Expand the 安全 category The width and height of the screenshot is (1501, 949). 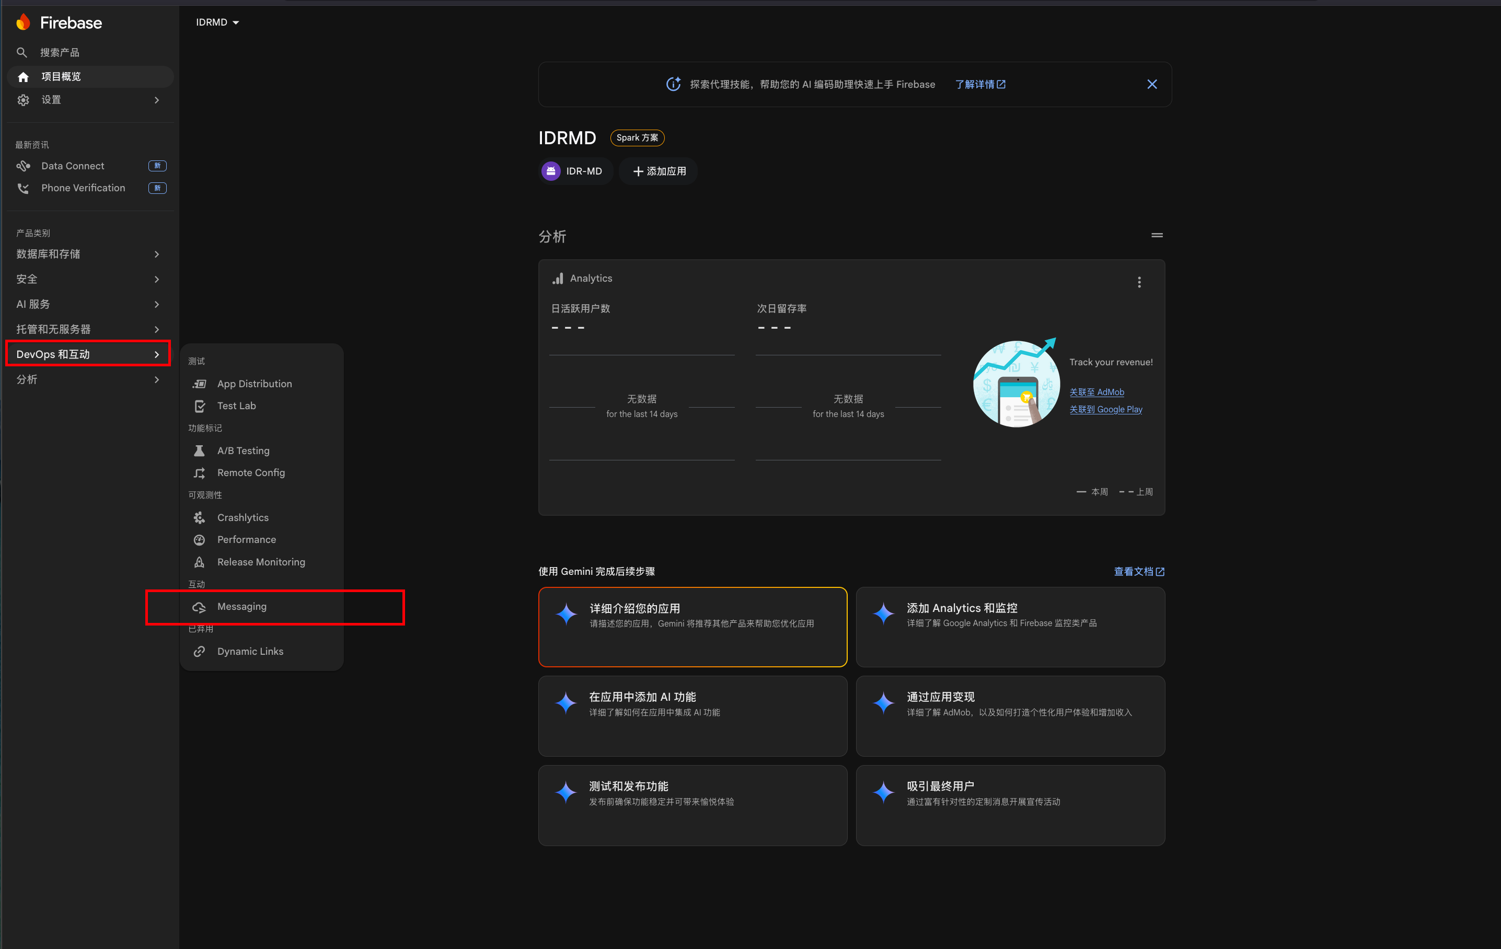click(88, 279)
